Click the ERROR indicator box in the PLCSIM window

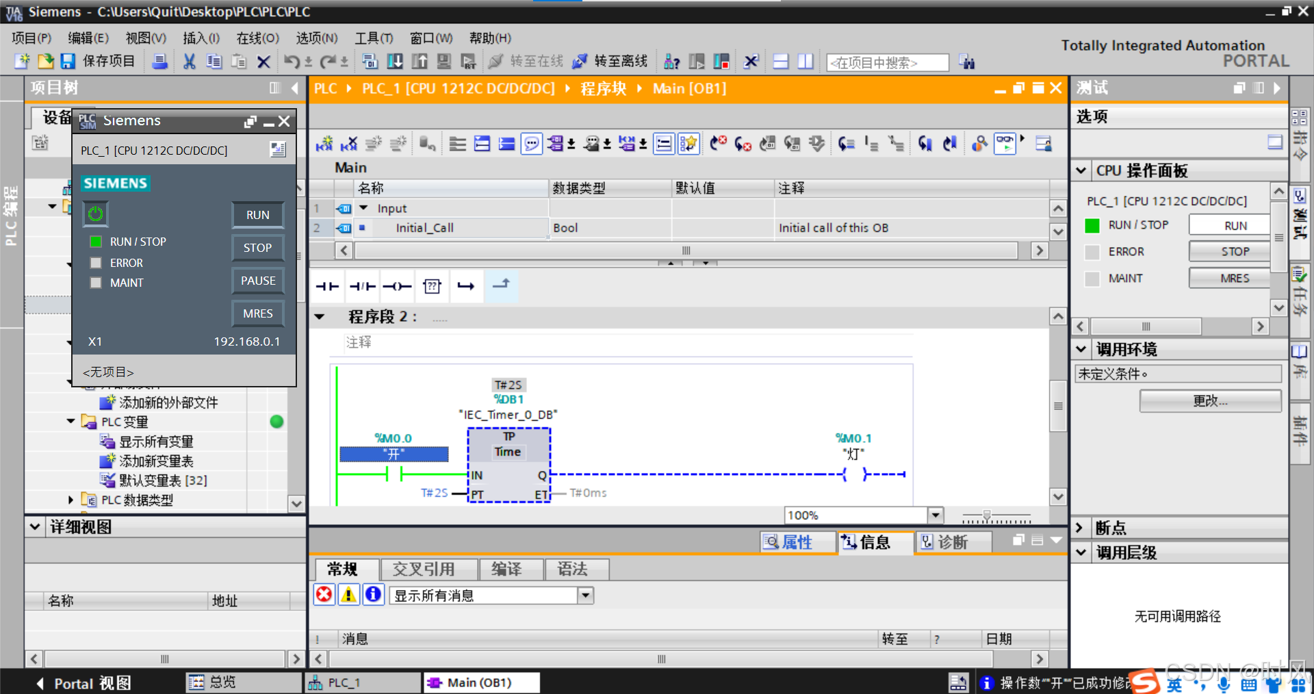[96, 263]
